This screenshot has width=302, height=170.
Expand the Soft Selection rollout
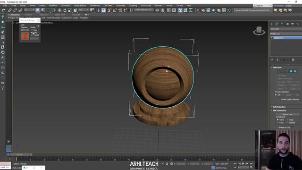279,107
